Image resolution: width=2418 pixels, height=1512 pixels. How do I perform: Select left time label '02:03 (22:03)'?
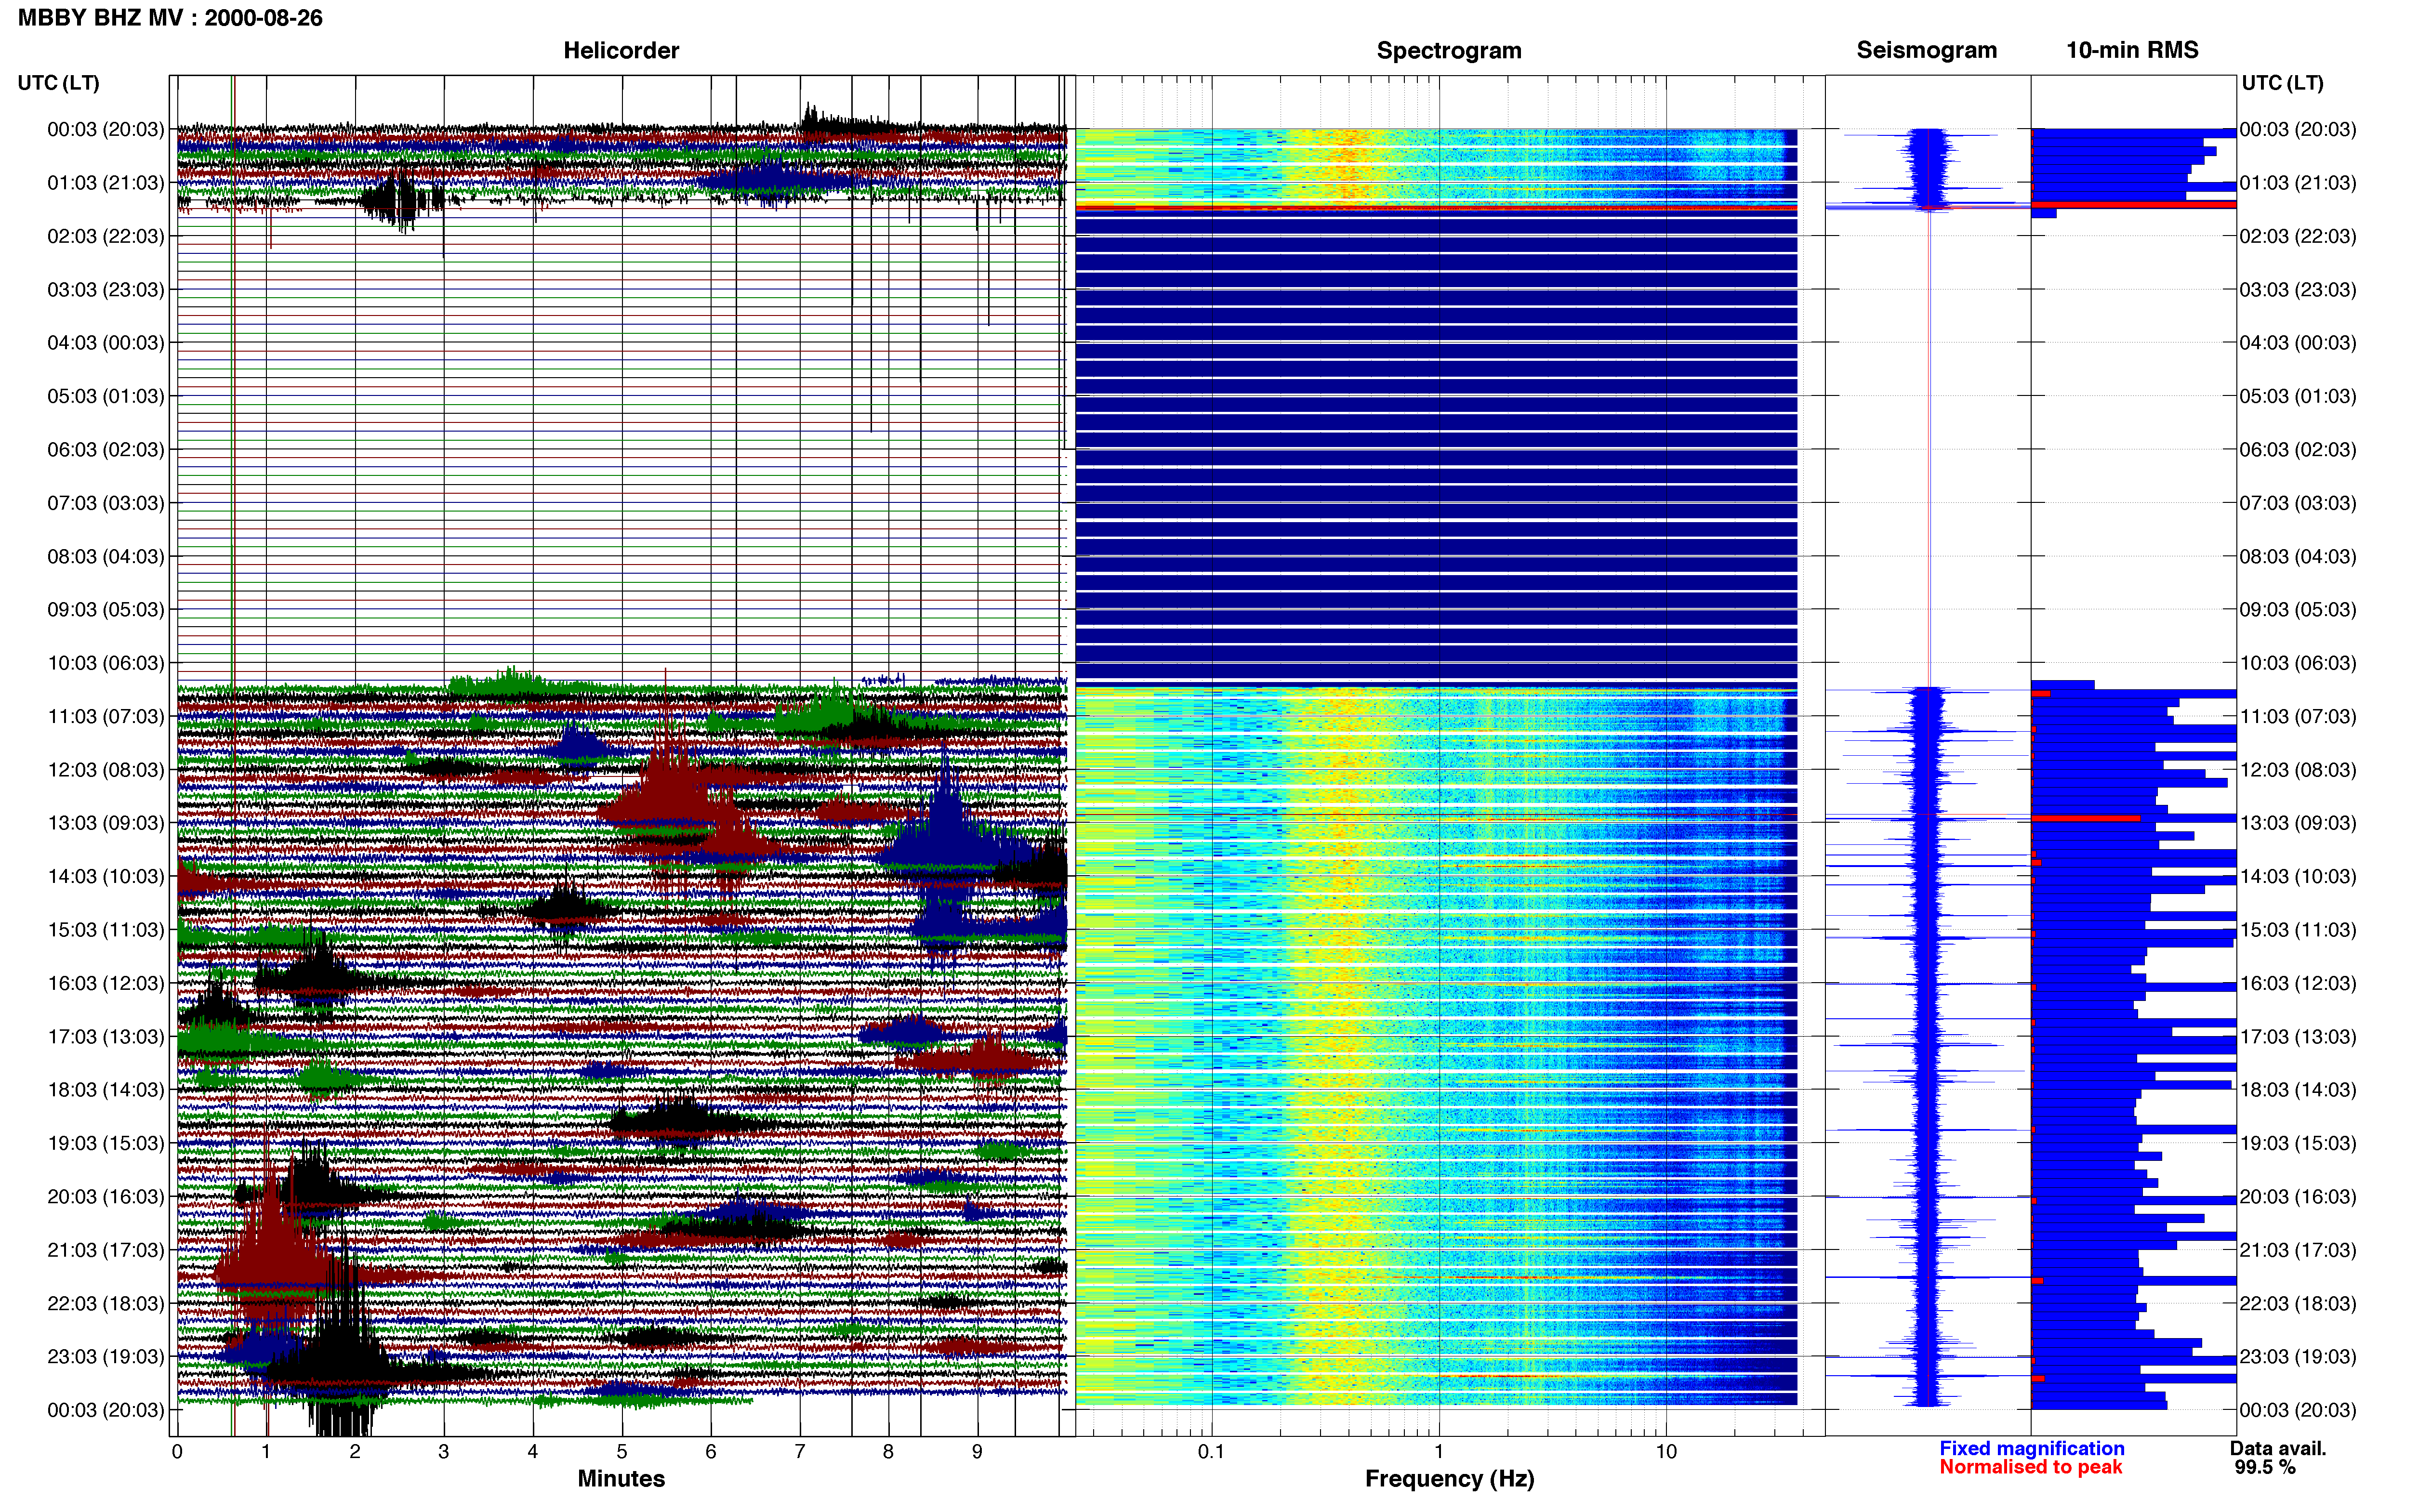[105, 236]
